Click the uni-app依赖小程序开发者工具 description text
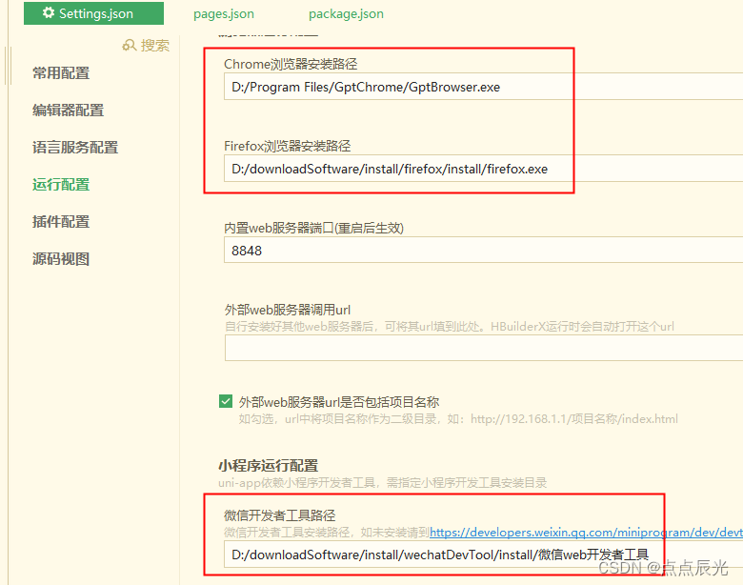This screenshot has width=743, height=585. point(382,483)
